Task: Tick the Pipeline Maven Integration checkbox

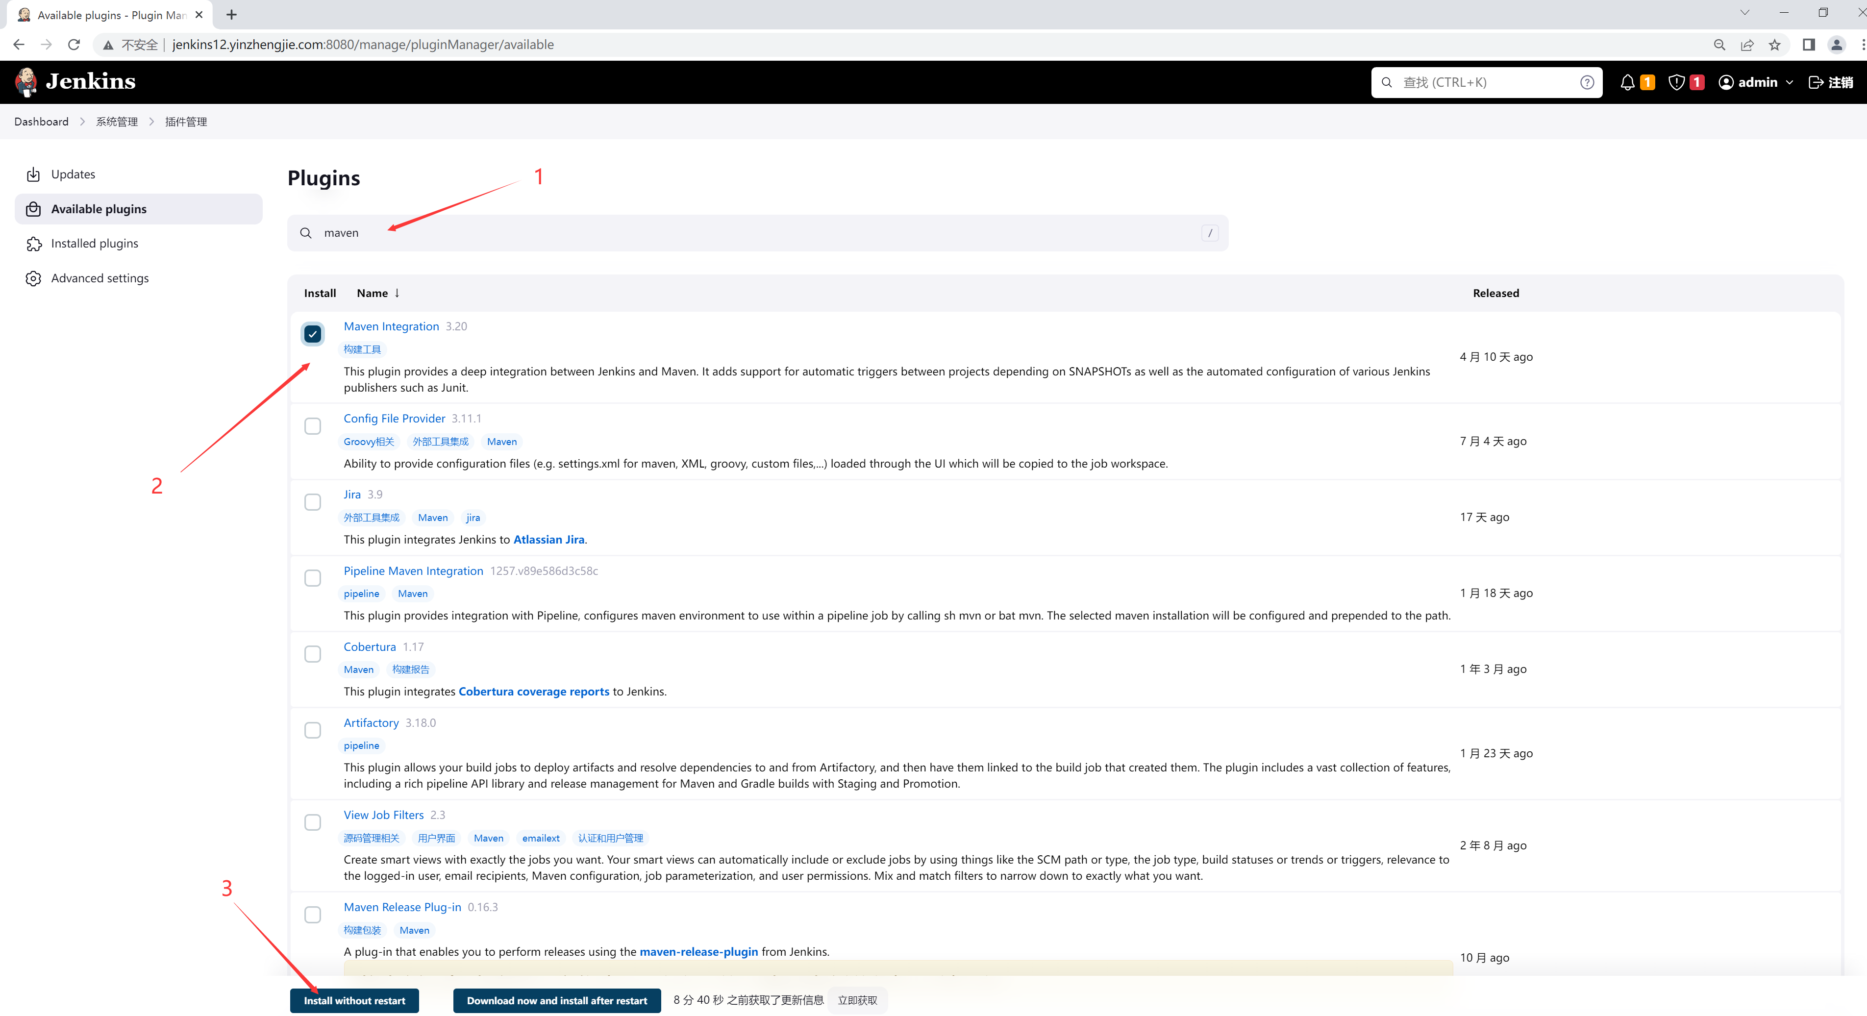Action: (312, 578)
